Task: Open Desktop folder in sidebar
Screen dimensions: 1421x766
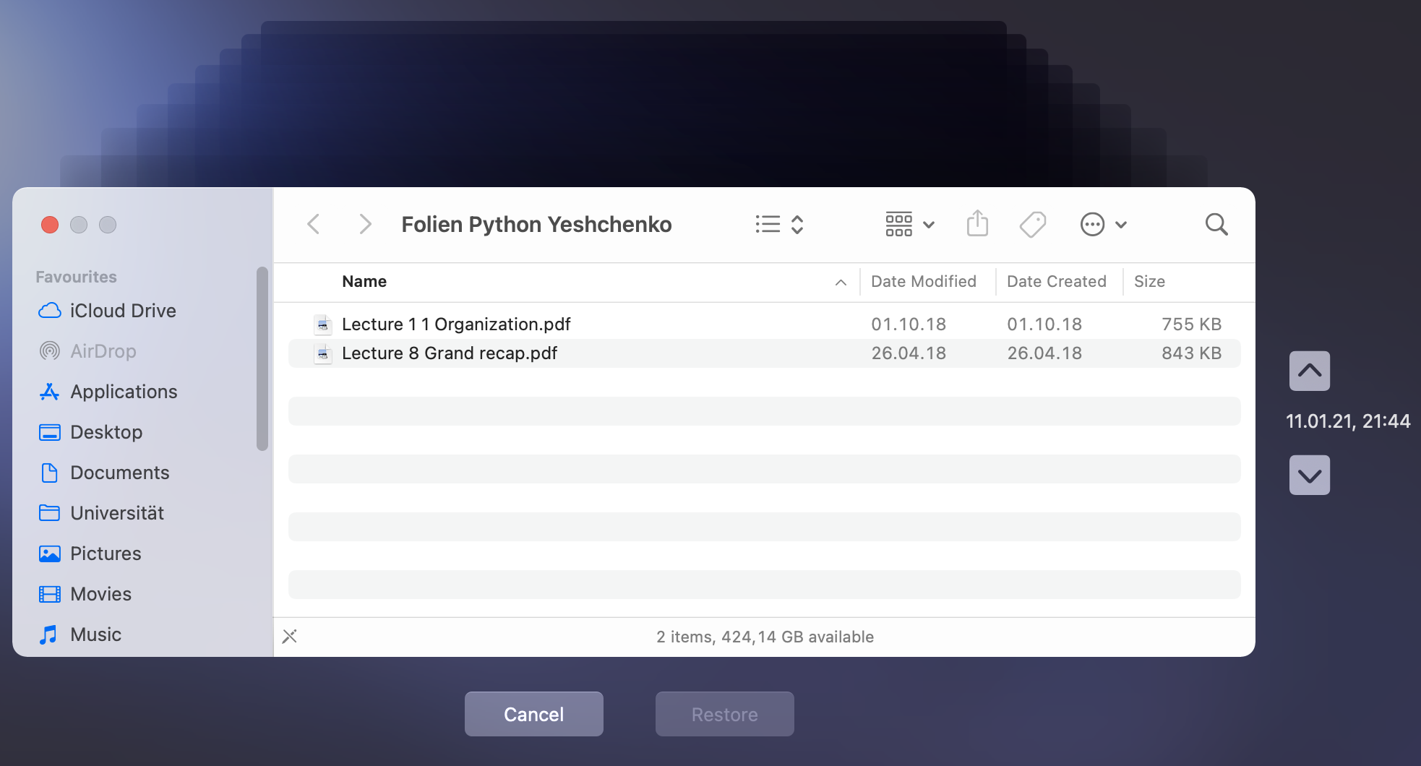Action: pyautogui.click(x=90, y=432)
